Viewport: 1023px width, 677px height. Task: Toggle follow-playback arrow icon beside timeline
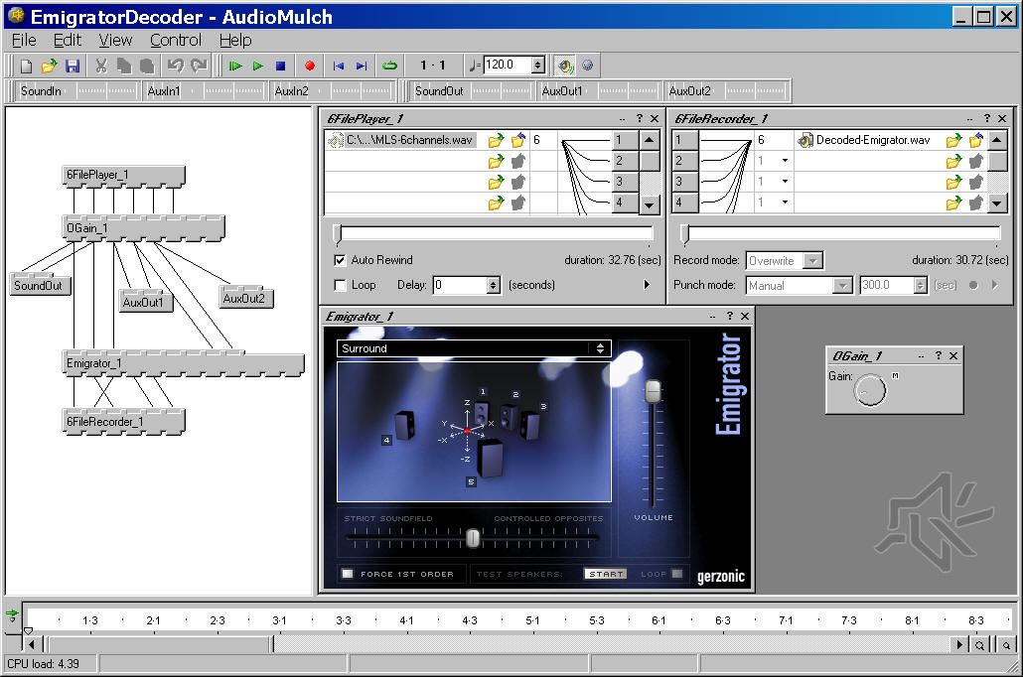pos(12,614)
